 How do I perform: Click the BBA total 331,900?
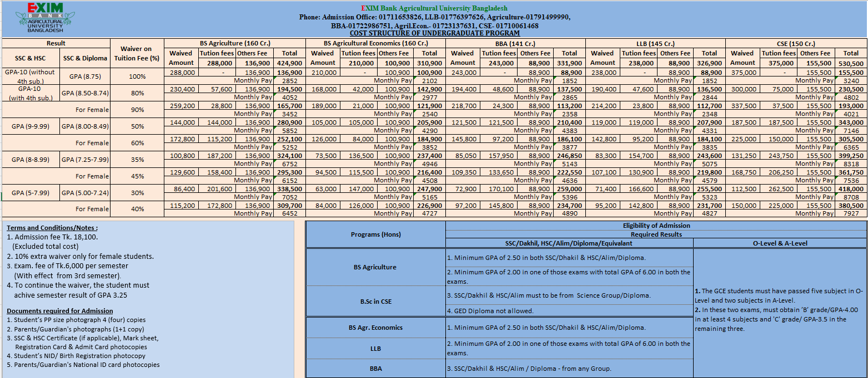coord(569,63)
